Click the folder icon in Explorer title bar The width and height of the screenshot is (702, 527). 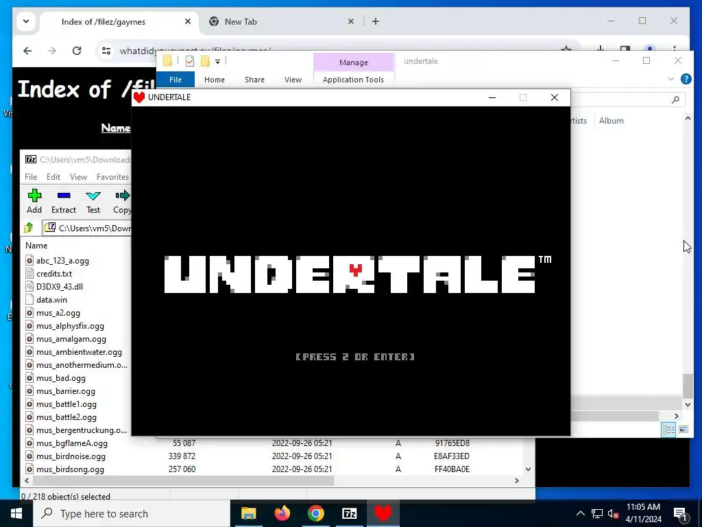point(167,61)
